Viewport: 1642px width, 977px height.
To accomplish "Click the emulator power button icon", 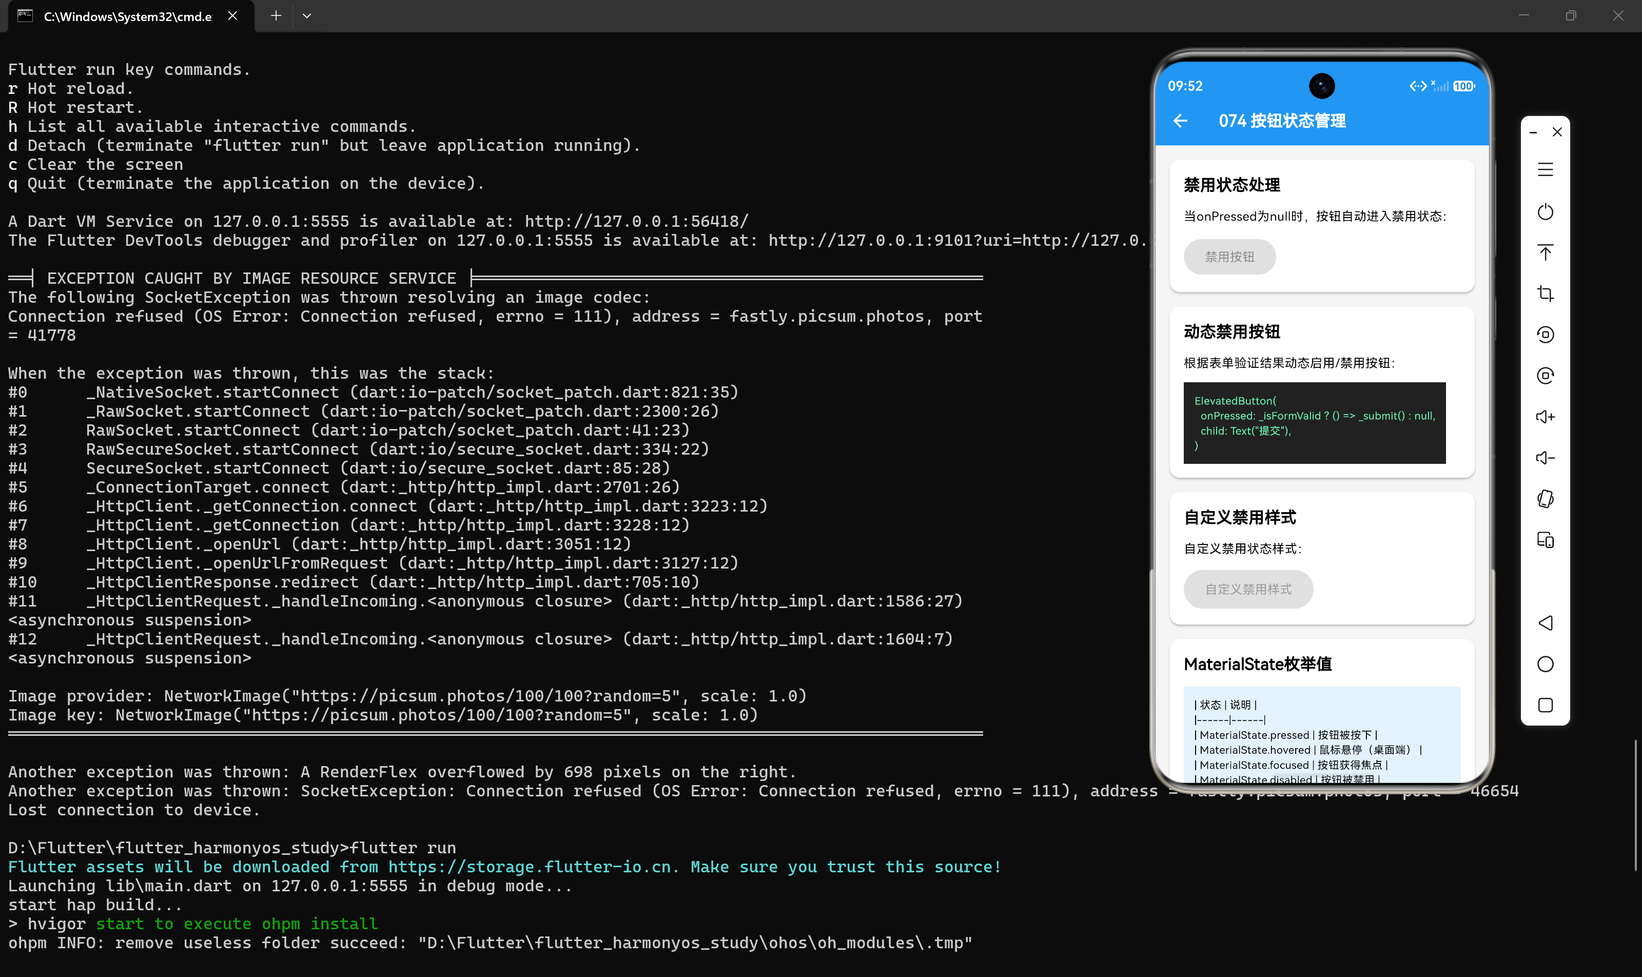I will [1545, 212].
